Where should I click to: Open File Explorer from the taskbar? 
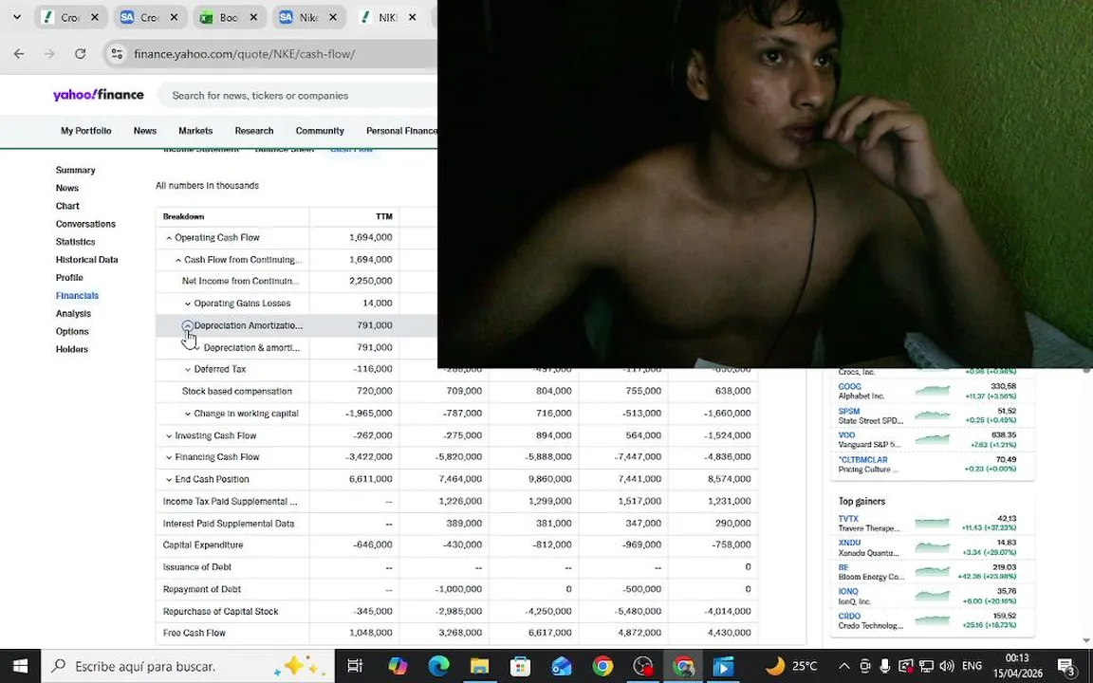click(479, 666)
